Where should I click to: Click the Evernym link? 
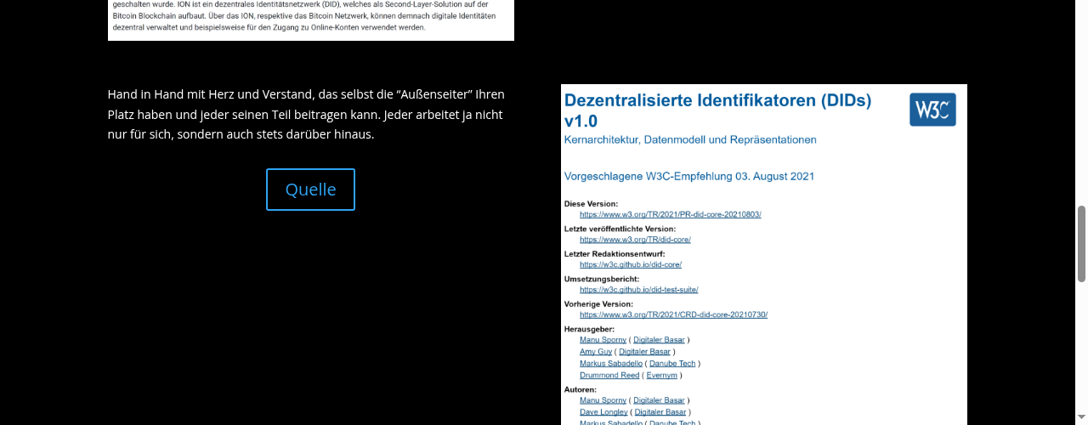point(662,375)
